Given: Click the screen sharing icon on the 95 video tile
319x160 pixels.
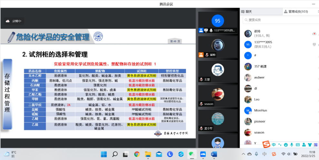Looking at the screenshot, I should coord(206,30).
